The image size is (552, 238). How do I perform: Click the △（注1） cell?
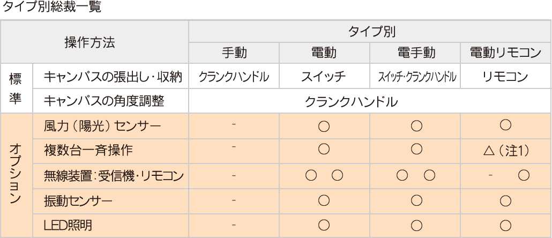tap(503, 150)
